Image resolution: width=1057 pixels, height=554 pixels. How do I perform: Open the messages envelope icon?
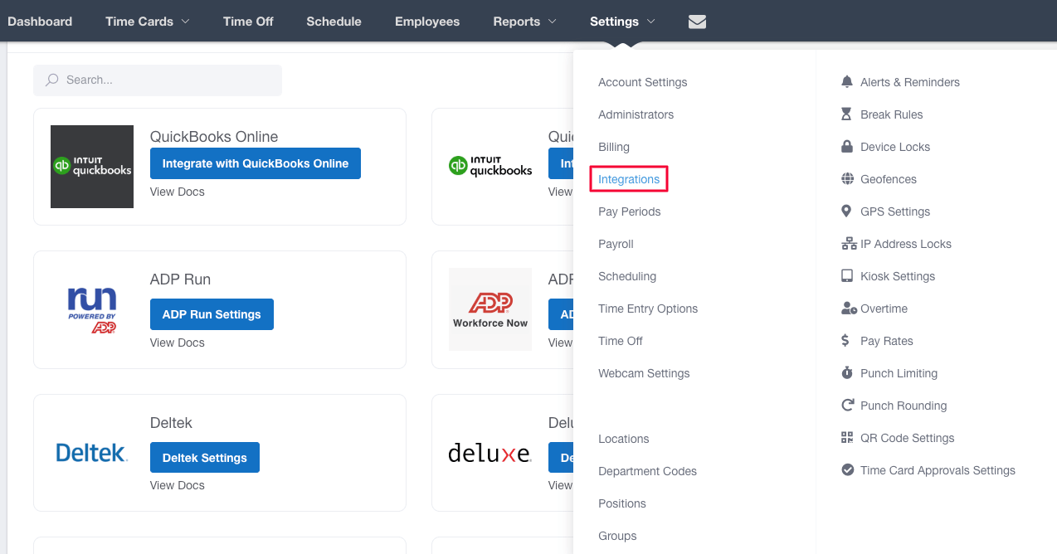point(697,22)
